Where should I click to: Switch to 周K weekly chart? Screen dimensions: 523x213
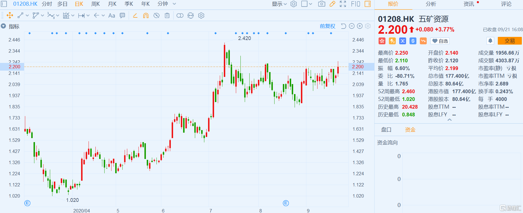point(95,4)
